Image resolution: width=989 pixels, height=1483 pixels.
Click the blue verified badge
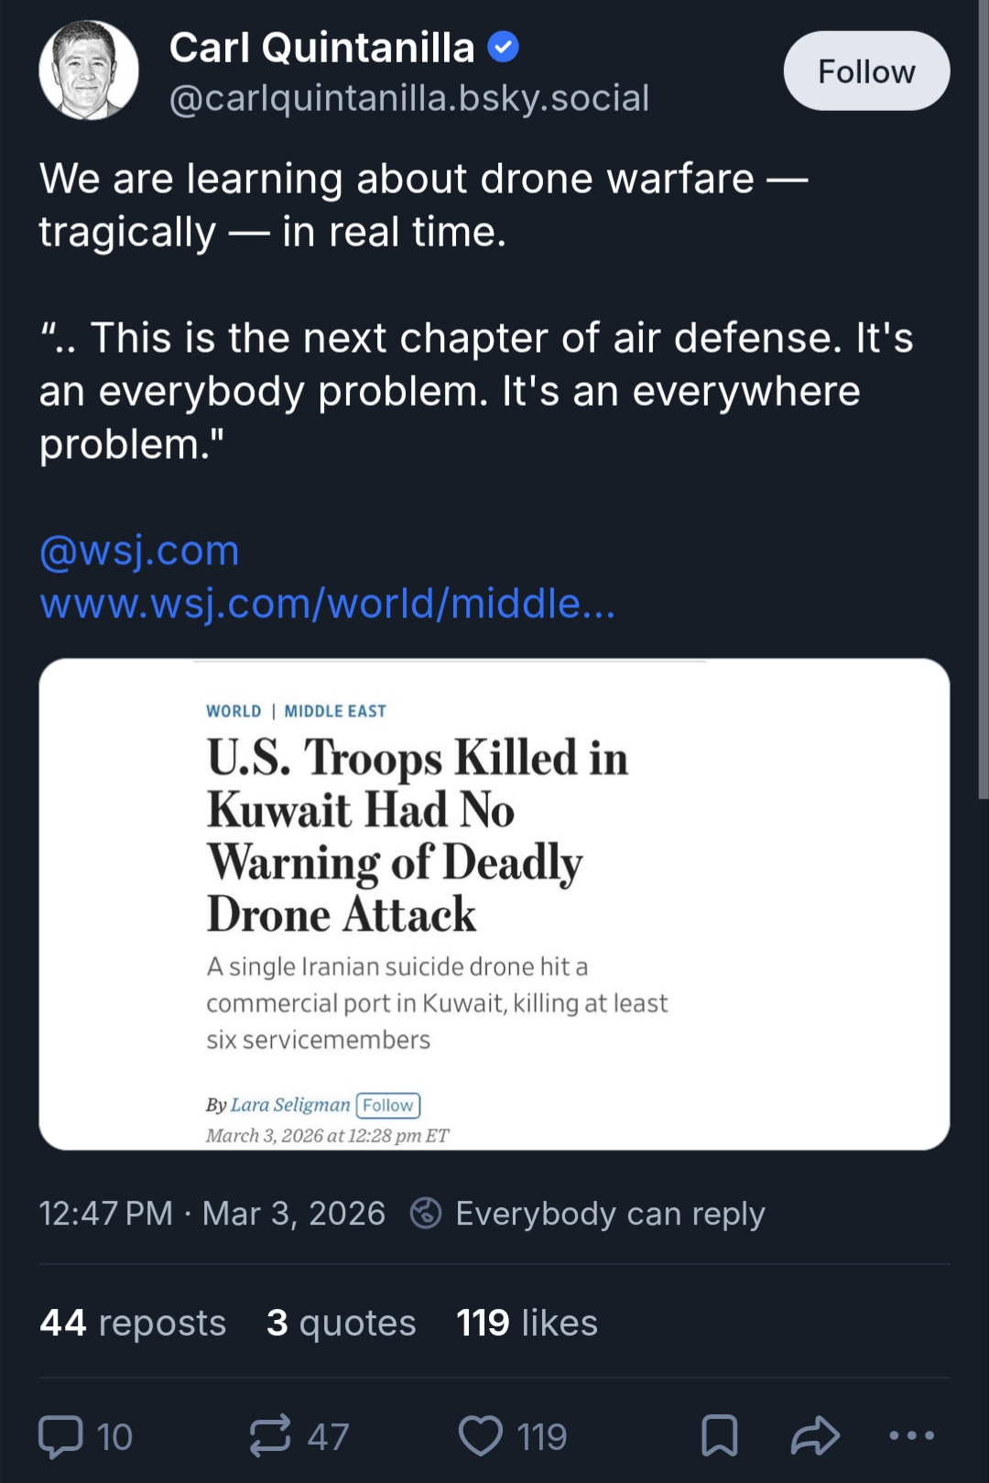(x=503, y=47)
